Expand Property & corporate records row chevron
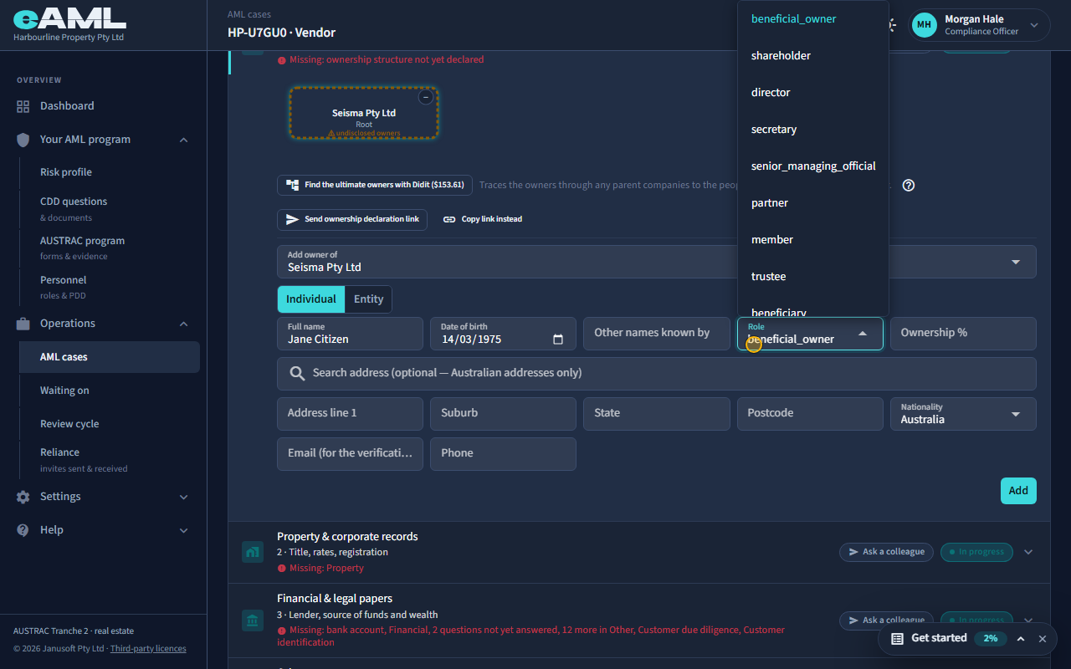Screen dimensions: 1071x669 (x=1029, y=552)
